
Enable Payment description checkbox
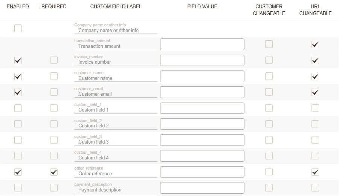(18, 188)
